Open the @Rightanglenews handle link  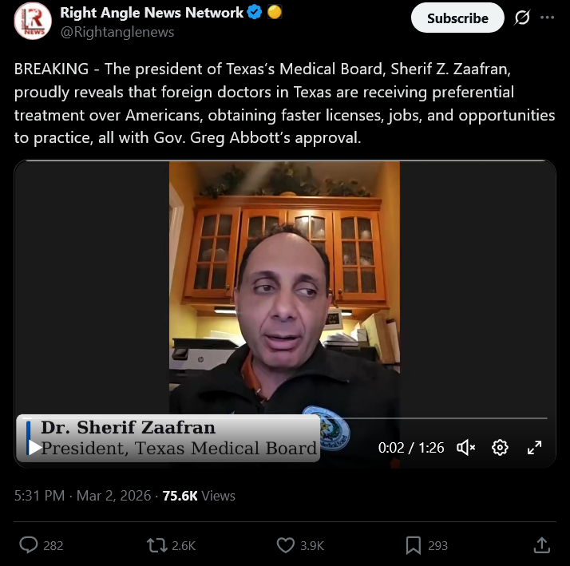click(117, 32)
